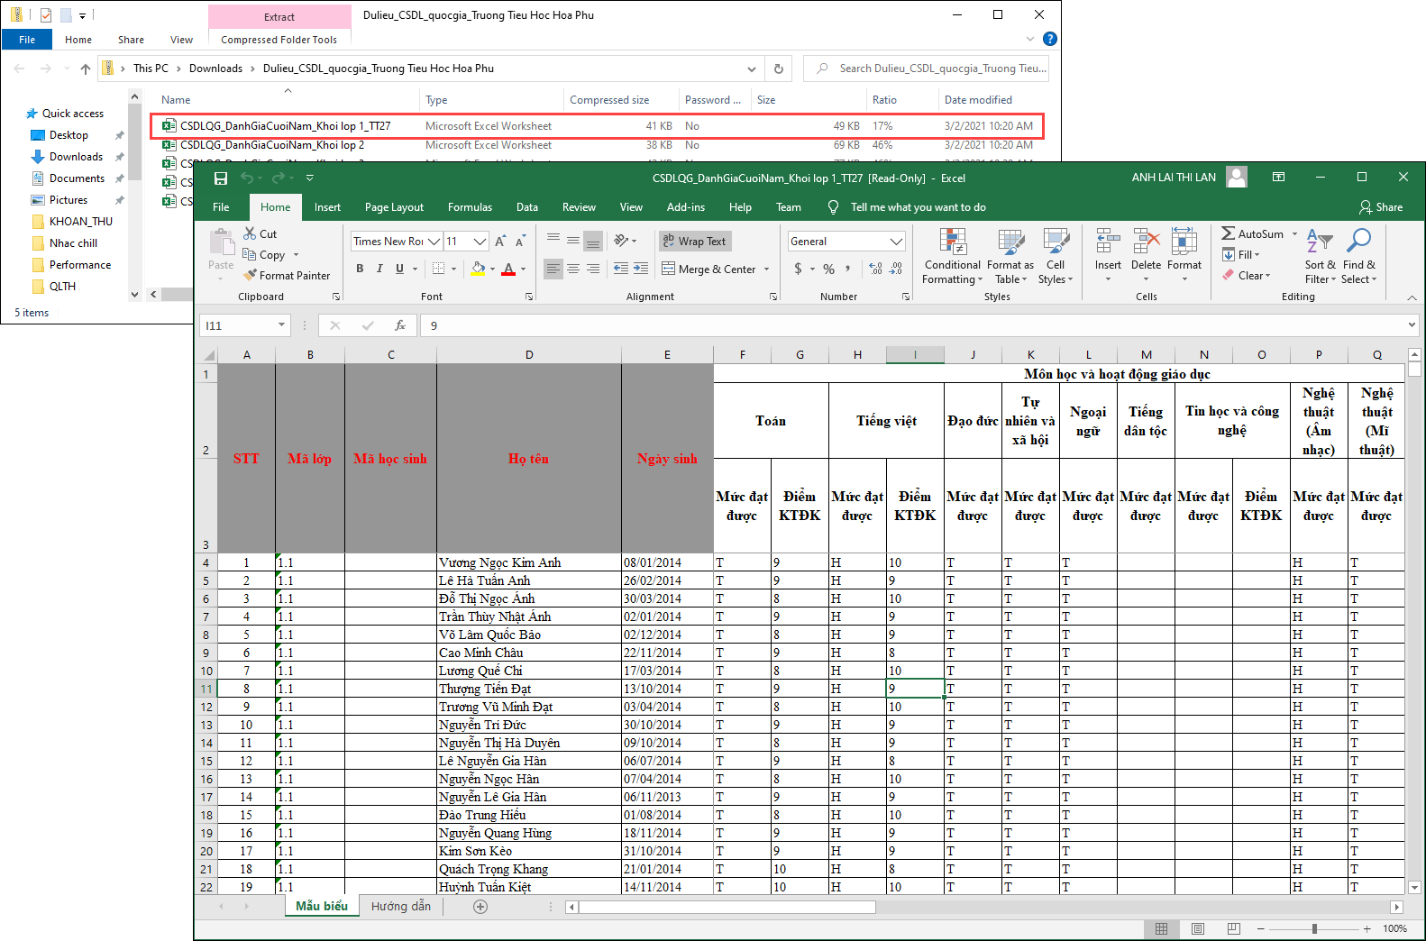Expand the font name dropdown
The image size is (1426, 941).
434,242
